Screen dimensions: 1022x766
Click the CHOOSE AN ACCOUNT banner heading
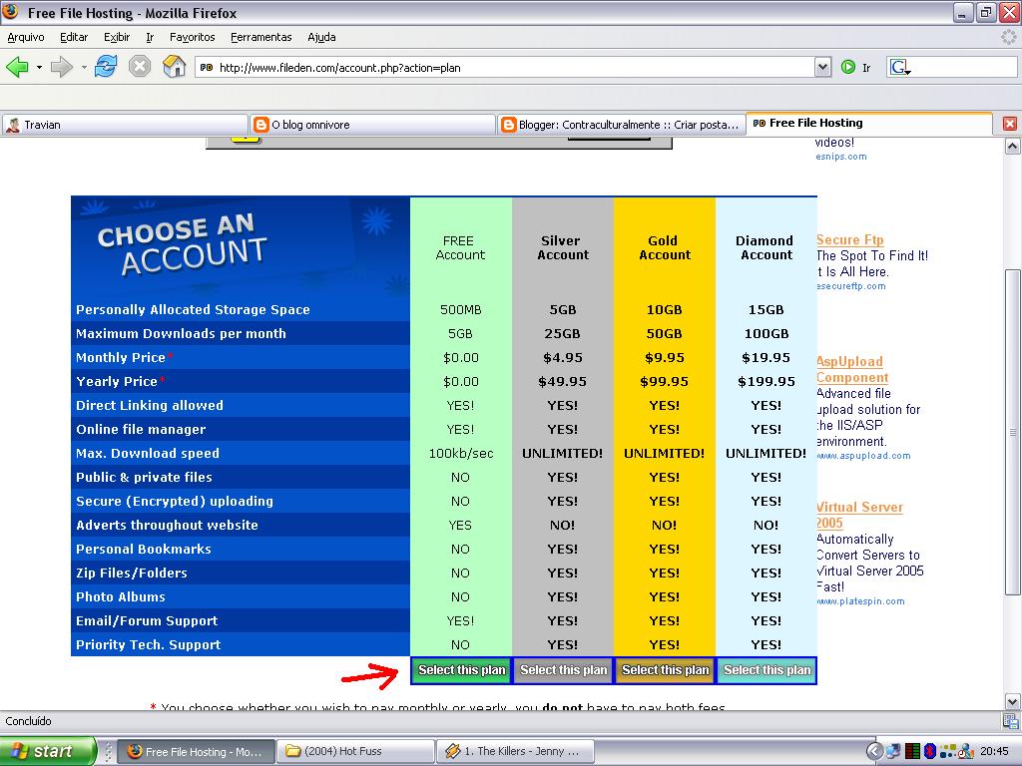click(182, 243)
